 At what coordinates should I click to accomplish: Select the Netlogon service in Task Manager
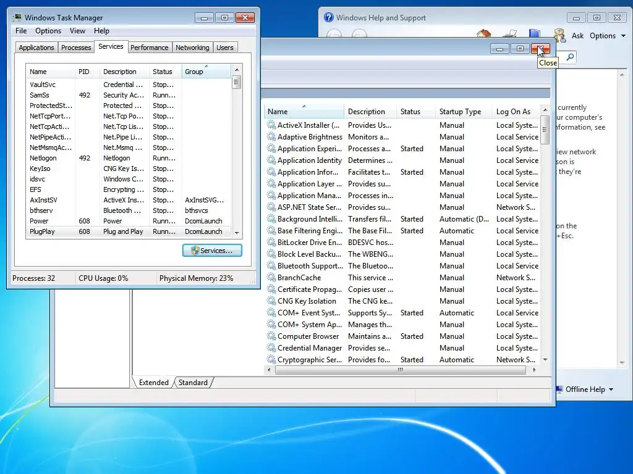pyautogui.click(x=129, y=158)
